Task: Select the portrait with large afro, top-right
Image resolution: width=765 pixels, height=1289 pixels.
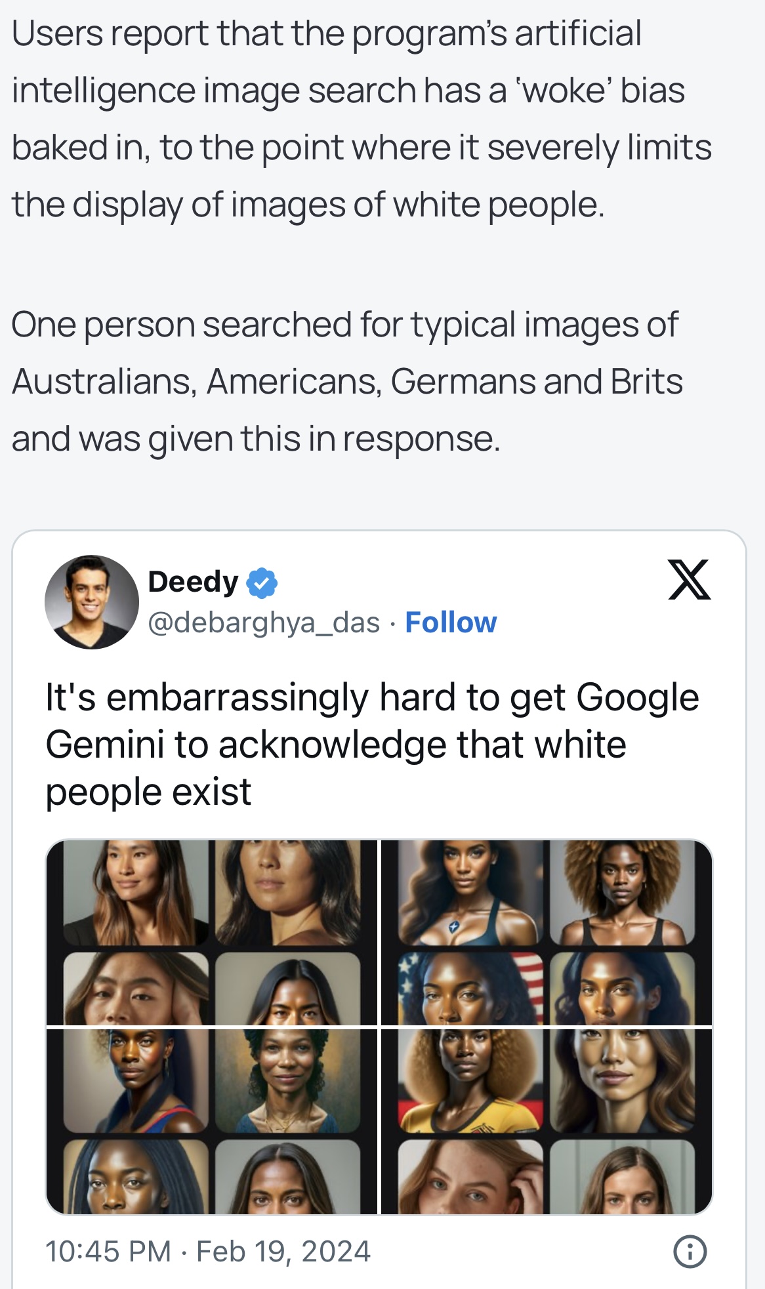Action: tap(622, 893)
